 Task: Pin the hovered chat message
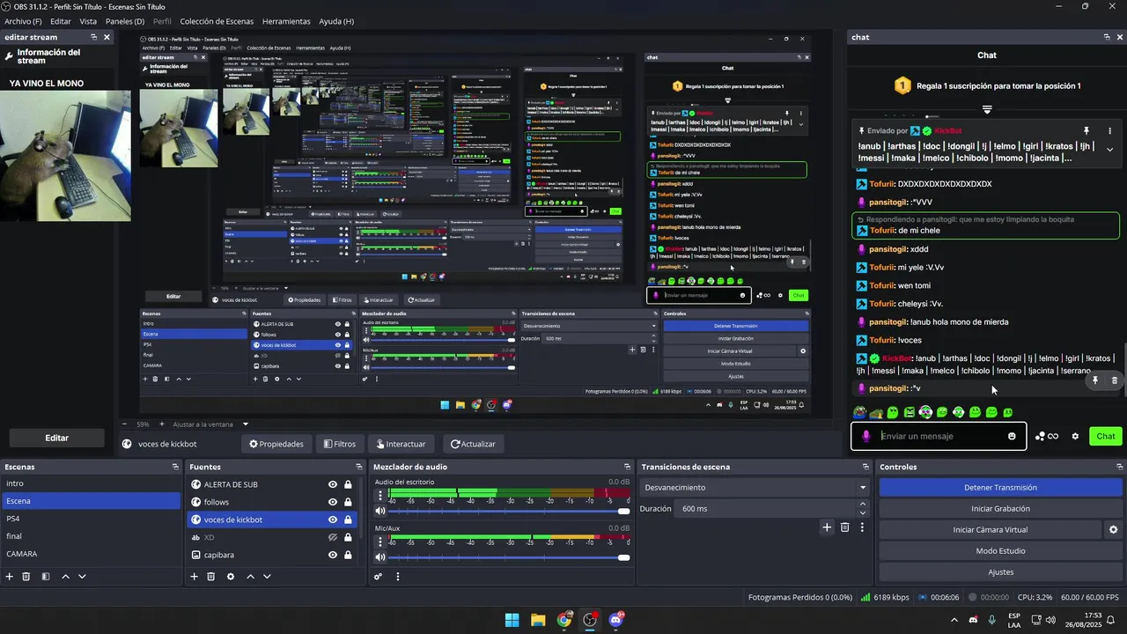[x=1095, y=380]
